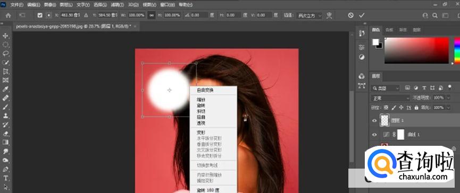Toggle layer filtering on/off switch
The image size is (460, 193).
tap(449, 87)
